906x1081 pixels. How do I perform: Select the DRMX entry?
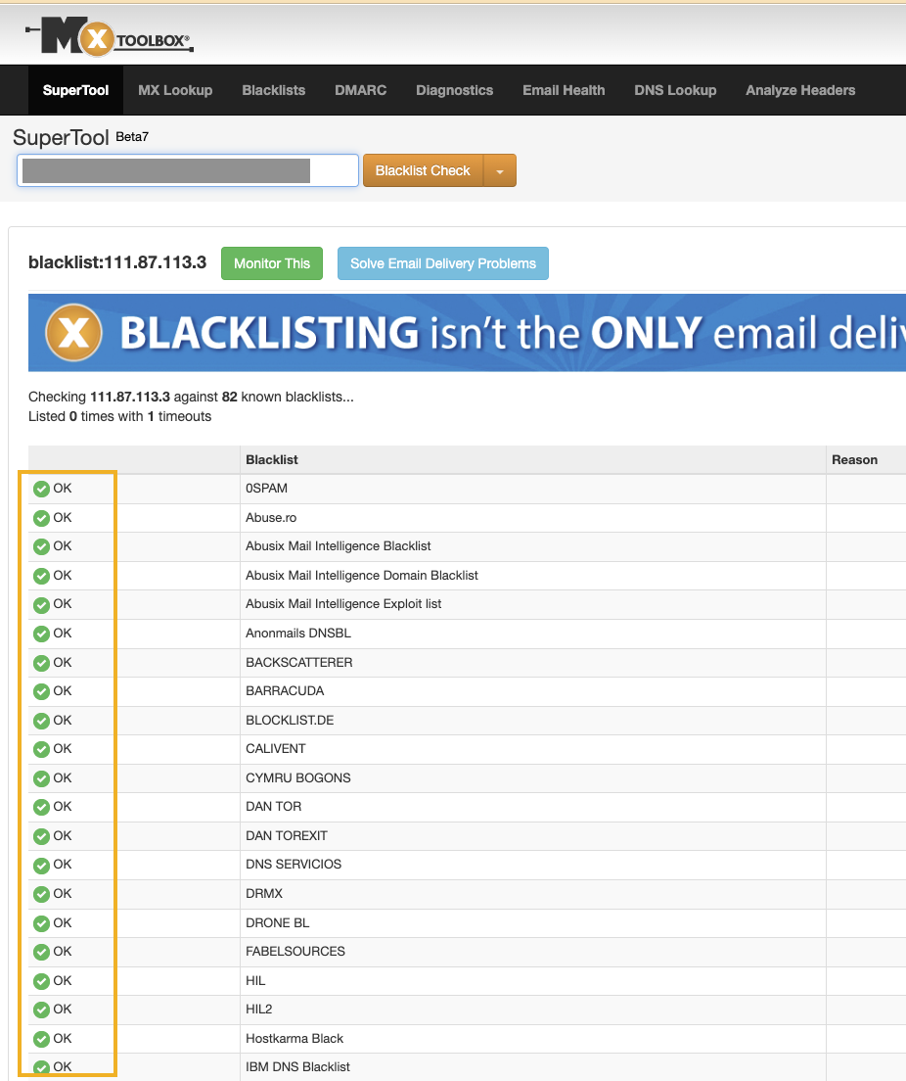pos(264,893)
